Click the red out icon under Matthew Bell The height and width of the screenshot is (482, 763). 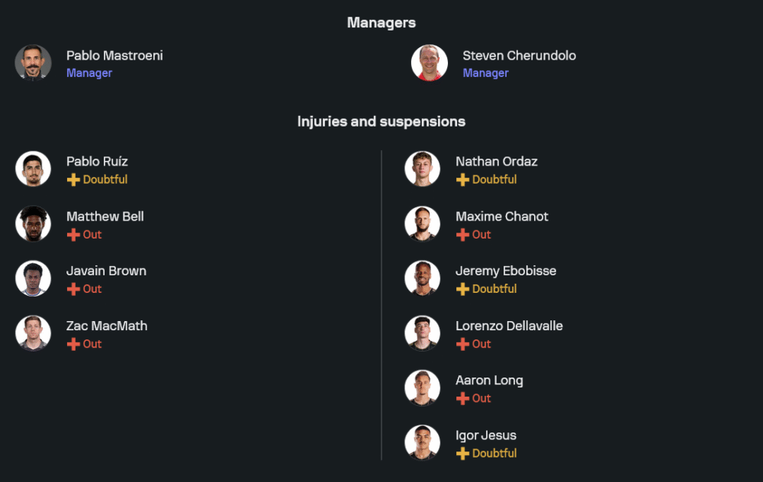pyautogui.click(x=73, y=235)
